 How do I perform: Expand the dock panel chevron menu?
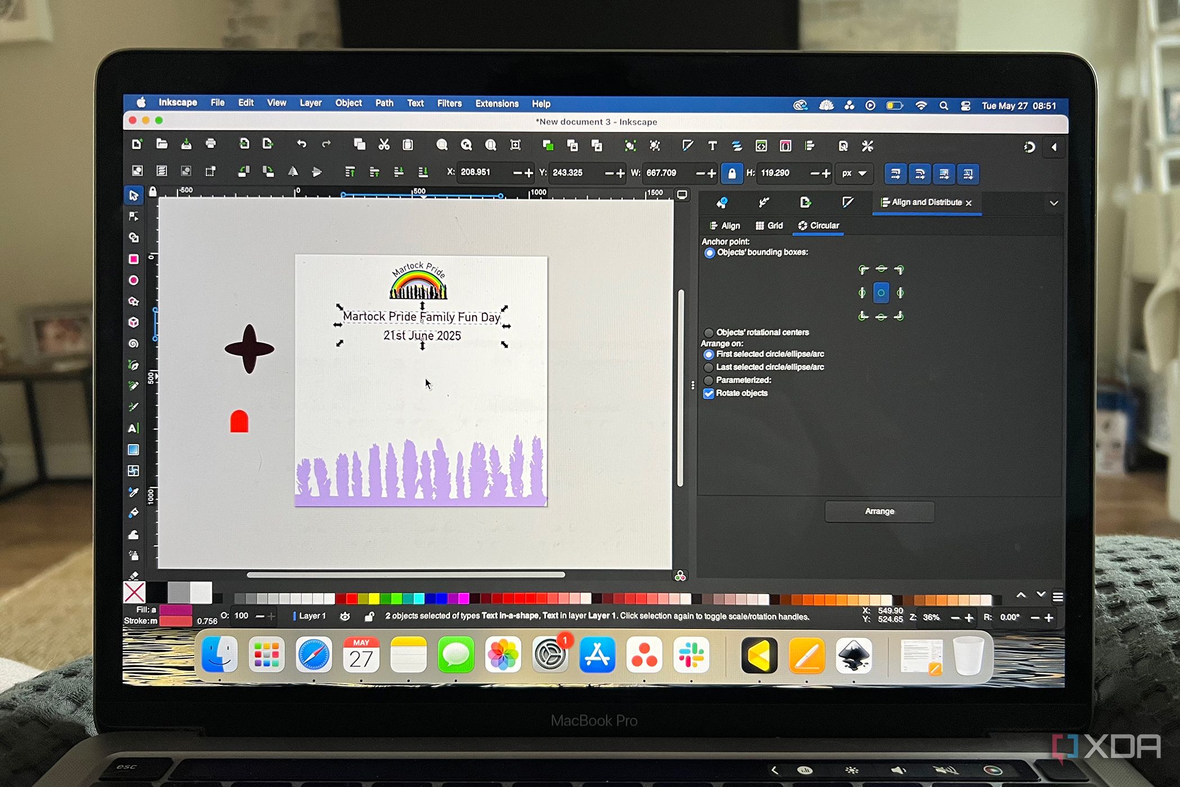[1054, 203]
